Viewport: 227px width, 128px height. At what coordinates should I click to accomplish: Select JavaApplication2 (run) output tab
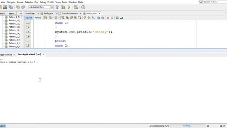(29, 54)
